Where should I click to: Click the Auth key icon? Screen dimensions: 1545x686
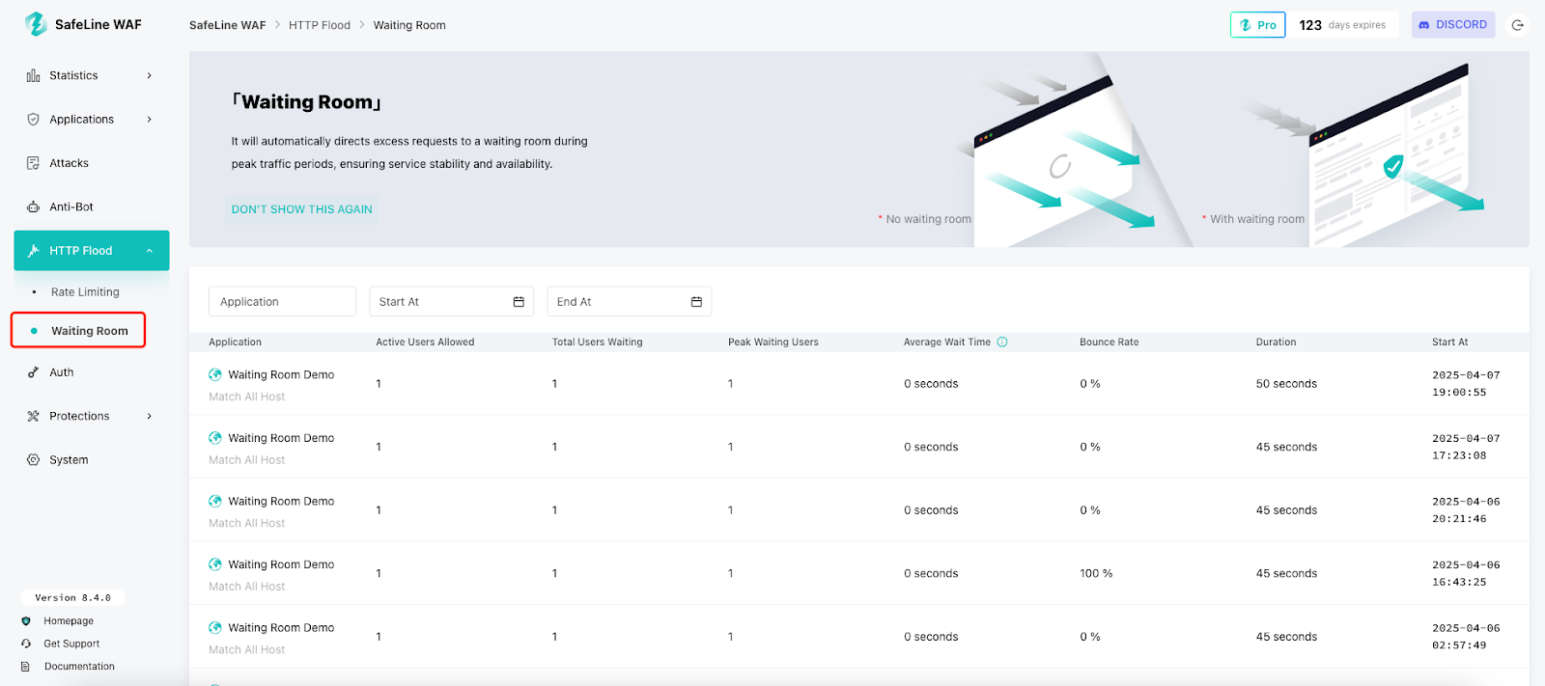click(33, 372)
